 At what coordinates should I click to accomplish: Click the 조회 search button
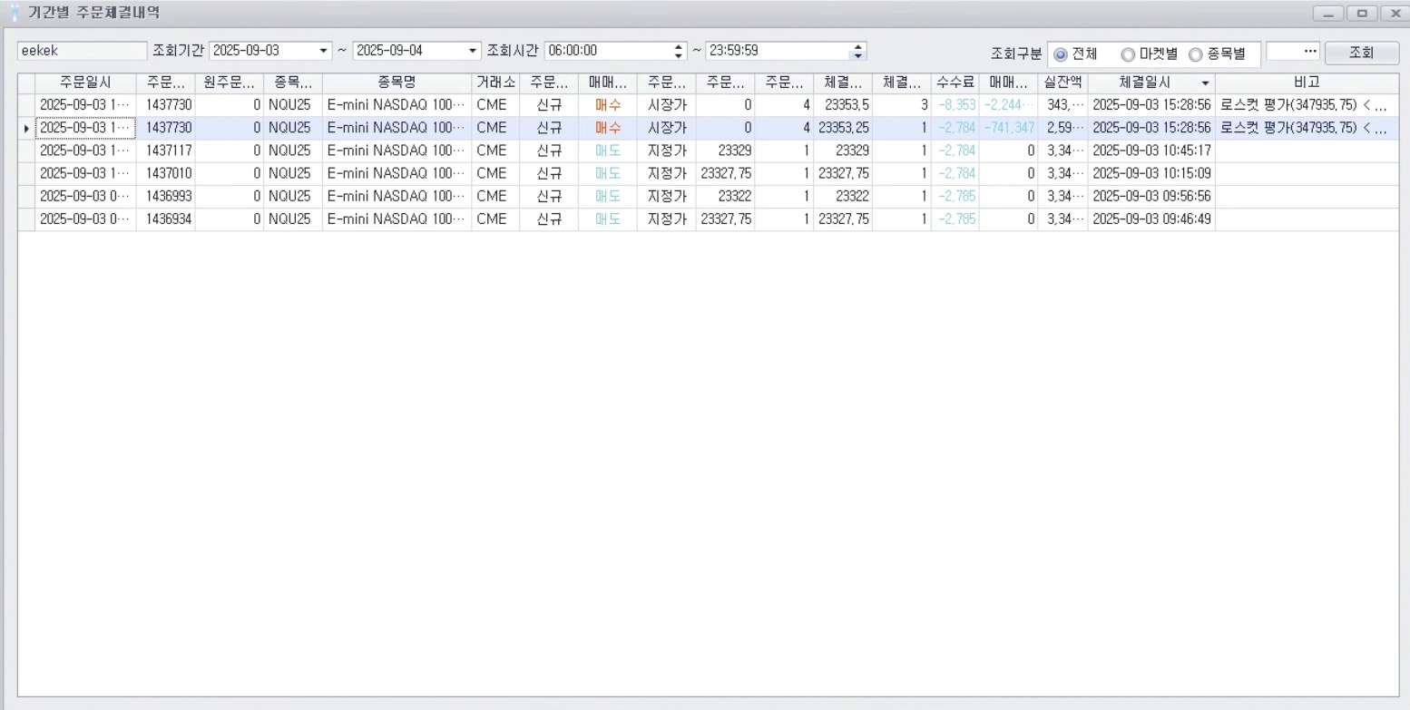[1361, 53]
